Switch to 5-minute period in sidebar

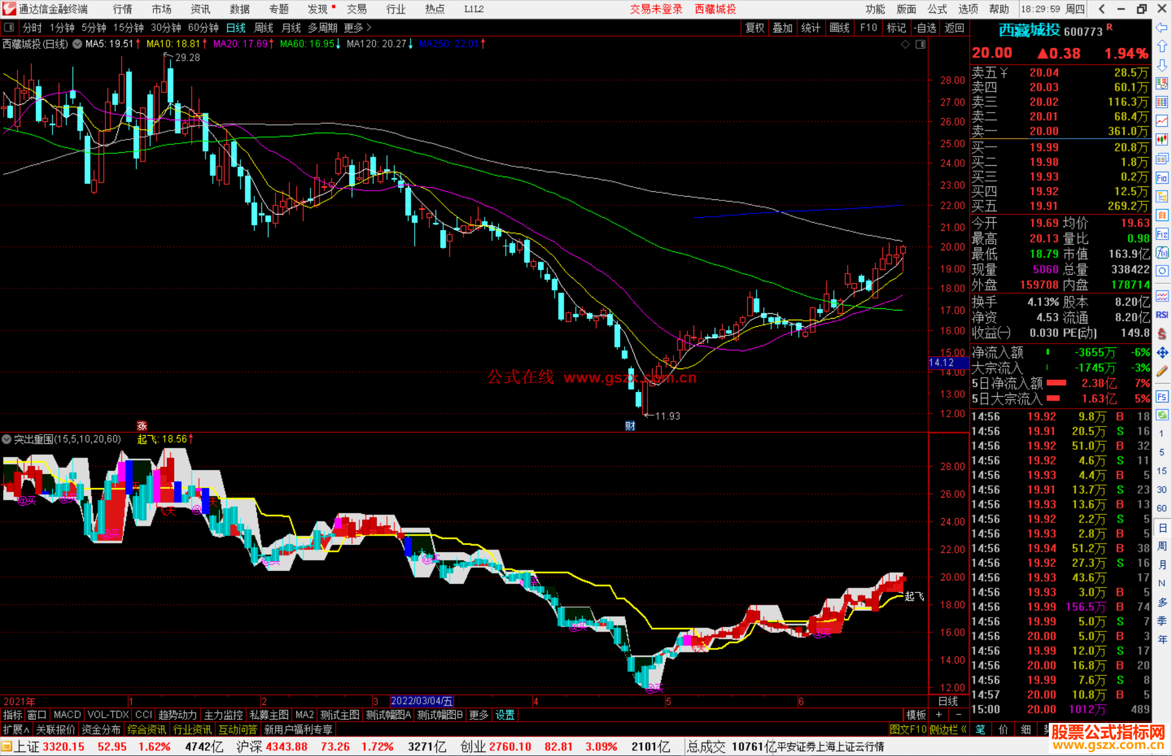[x=1162, y=452]
